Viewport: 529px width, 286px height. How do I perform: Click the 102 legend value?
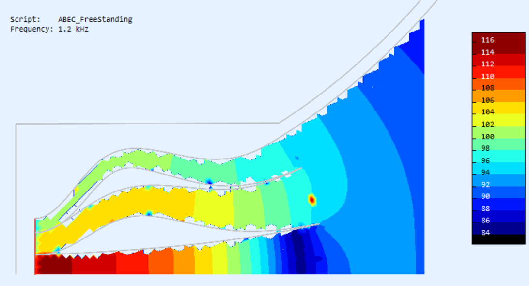[487, 124]
